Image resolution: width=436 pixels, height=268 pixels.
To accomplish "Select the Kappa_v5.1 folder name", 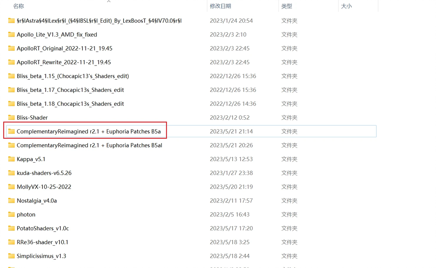I will tap(31, 159).
